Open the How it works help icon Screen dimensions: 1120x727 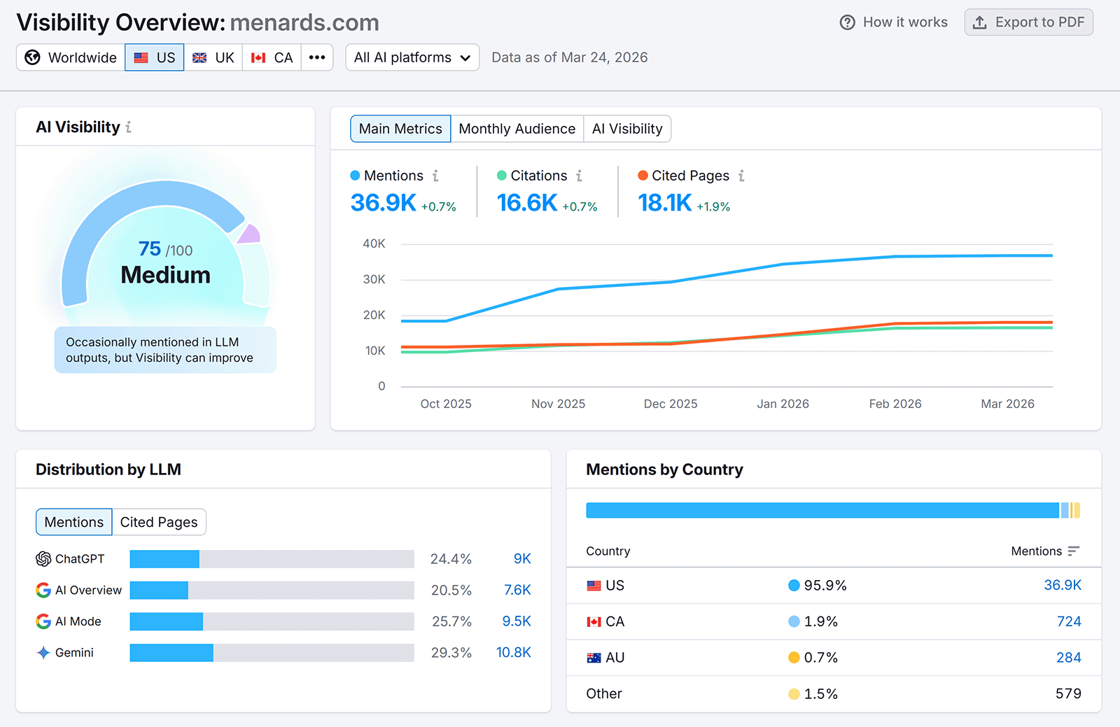(x=846, y=22)
